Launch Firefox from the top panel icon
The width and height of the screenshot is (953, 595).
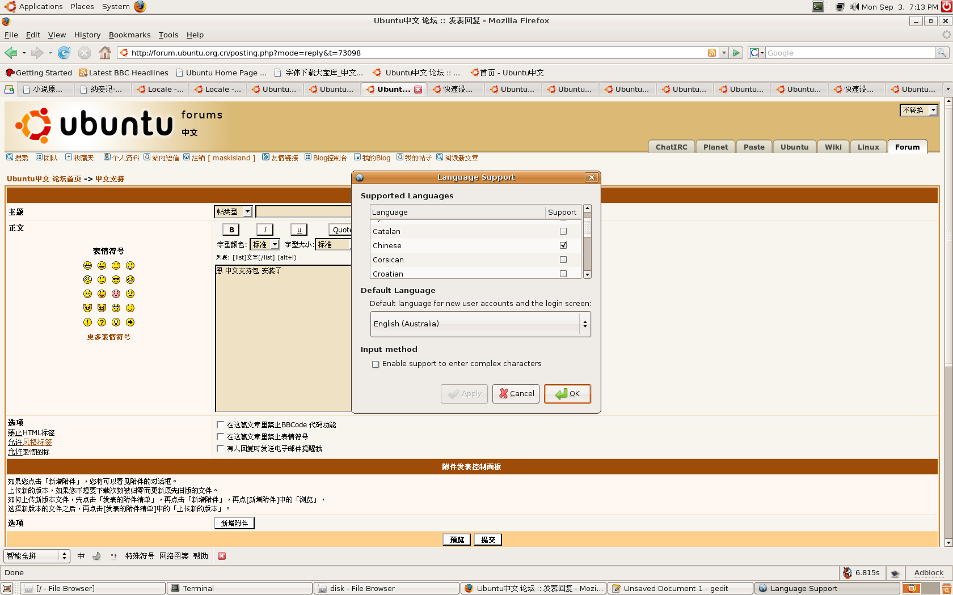(140, 6)
